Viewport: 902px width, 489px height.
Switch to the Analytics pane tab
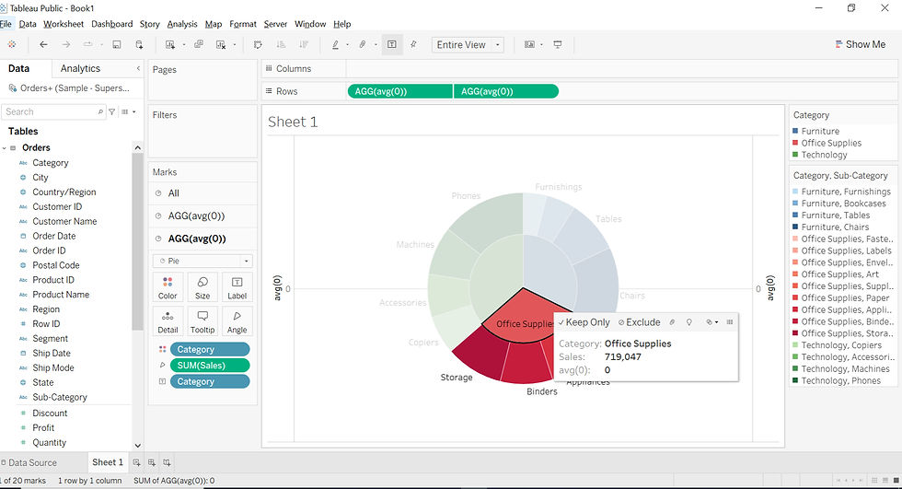[x=81, y=68]
